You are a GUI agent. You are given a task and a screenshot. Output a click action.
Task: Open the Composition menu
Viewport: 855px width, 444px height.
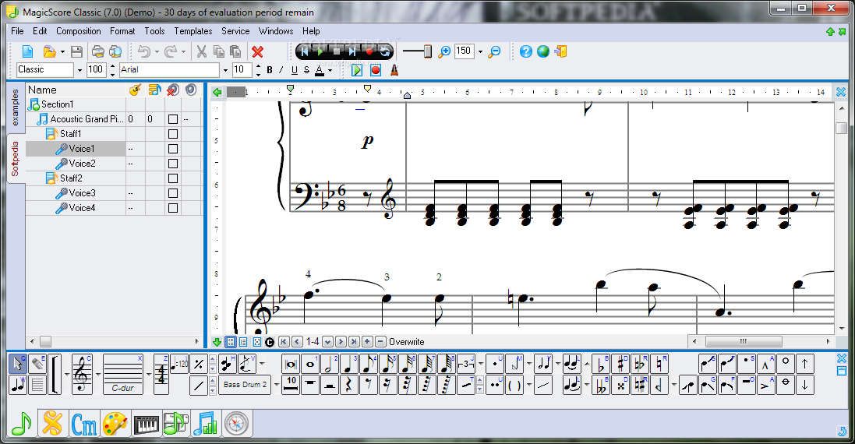click(x=79, y=31)
